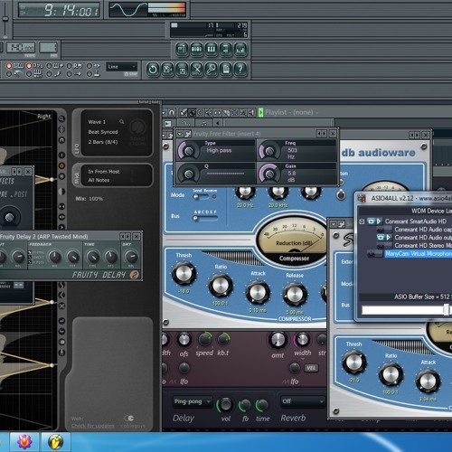Image resolution: width=452 pixels, height=452 pixels.
Task: Collapse the Conexant SmartAudio HD tree node
Action: click(362, 221)
